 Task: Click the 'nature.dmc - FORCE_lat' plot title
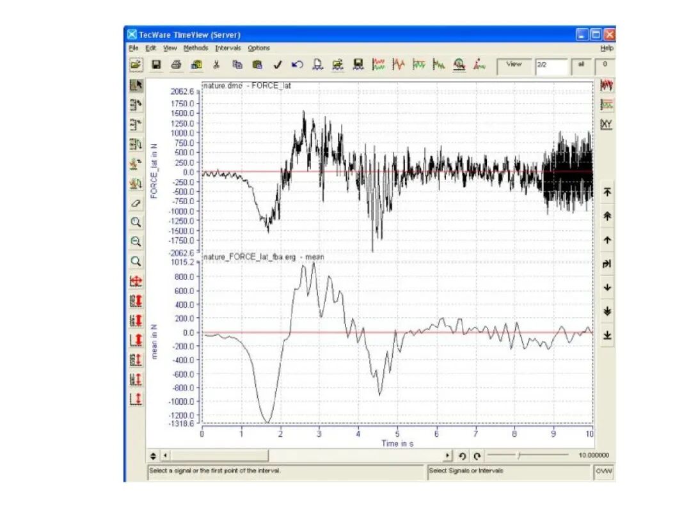[247, 86]
